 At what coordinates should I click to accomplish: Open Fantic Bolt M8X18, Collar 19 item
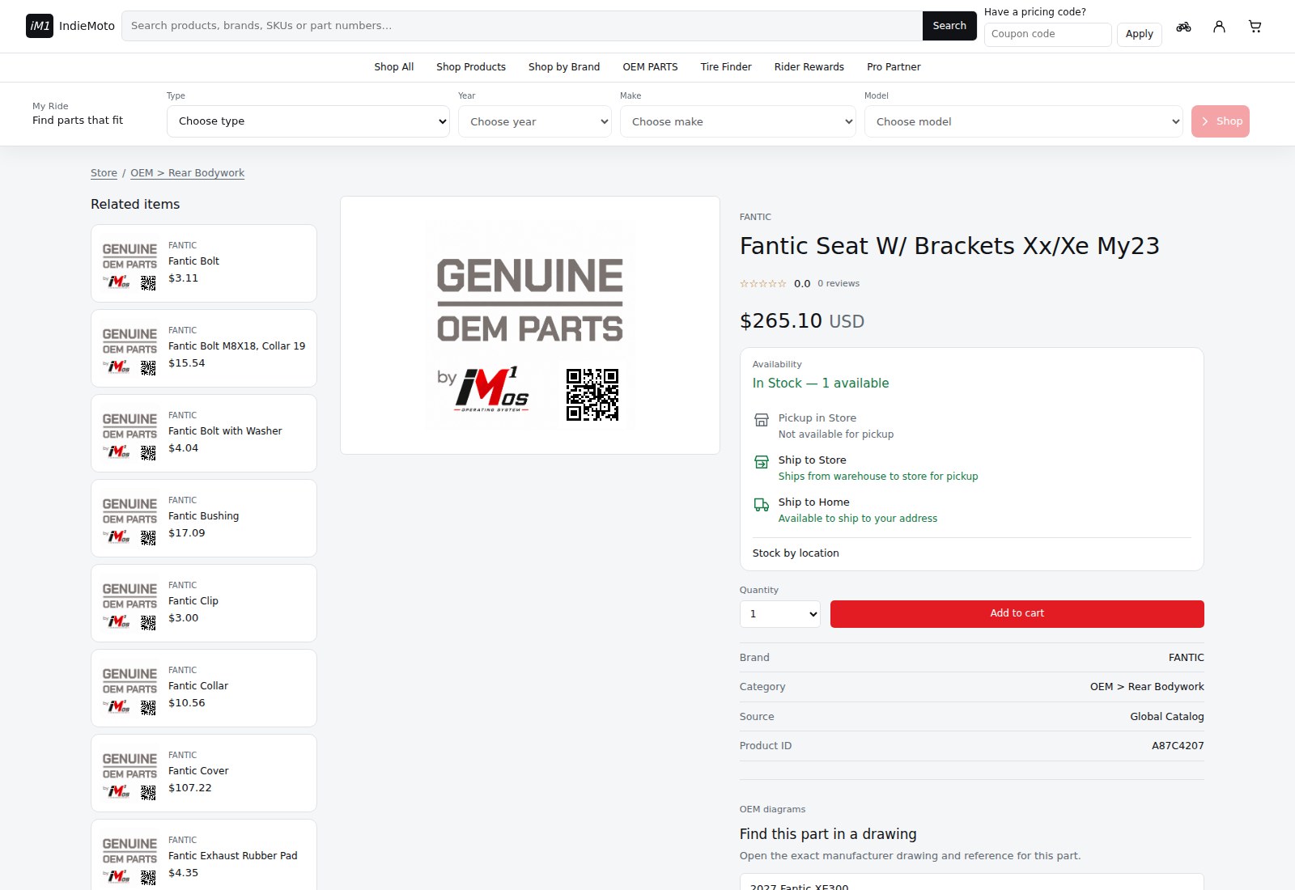(x=204, y=348)
